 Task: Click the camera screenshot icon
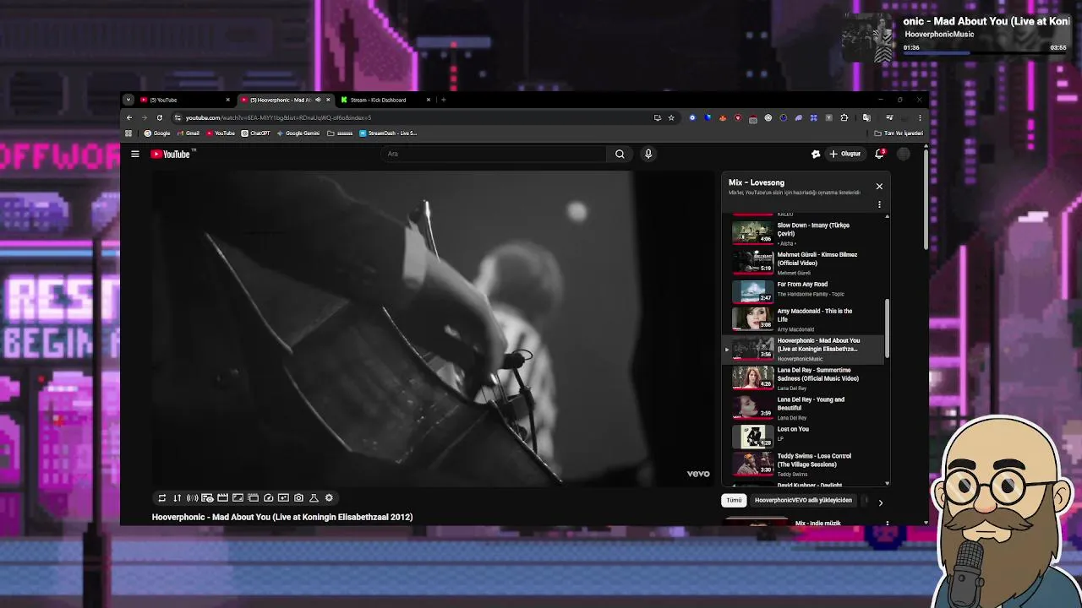click(x=298, y=498)
